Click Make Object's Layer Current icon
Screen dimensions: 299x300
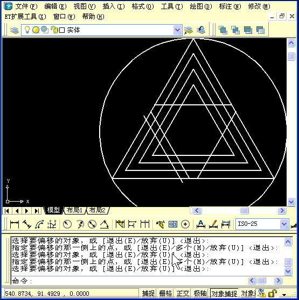(x=189, y=30)
